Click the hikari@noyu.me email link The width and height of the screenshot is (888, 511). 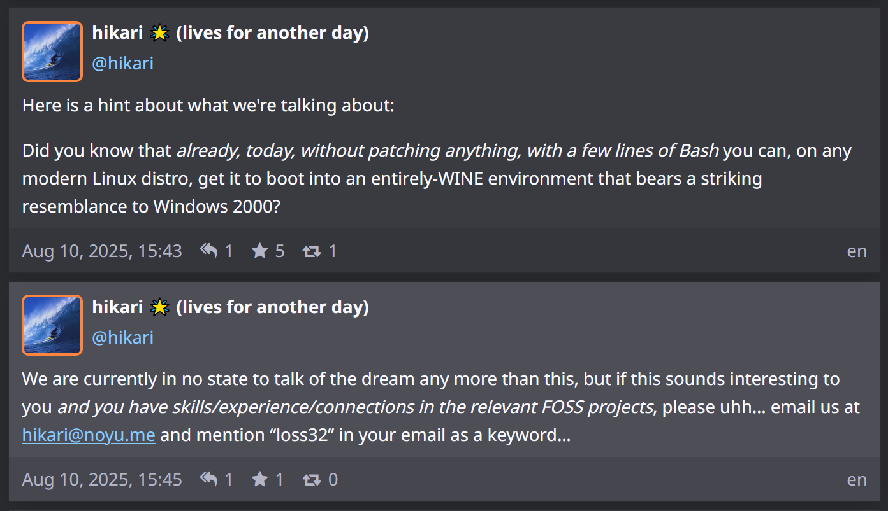click(x=89, y=435)
